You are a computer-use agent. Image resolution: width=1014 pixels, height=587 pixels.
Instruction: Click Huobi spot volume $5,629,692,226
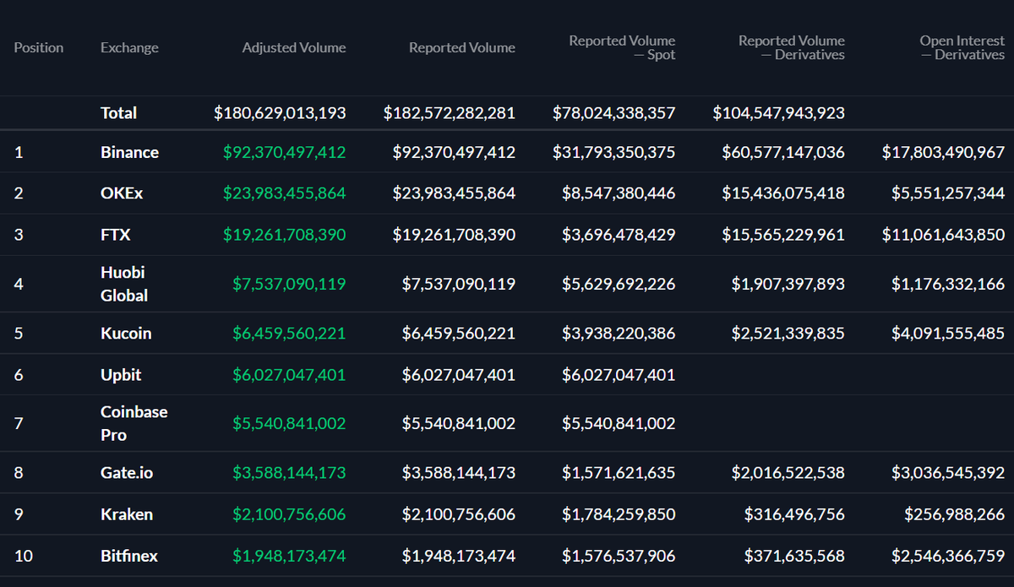[619, 284]
